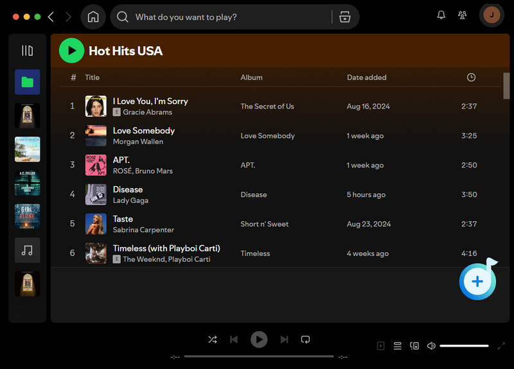Go forward with the right arrow
The width and height of the screenshot is (514, 369).
[x=68, y=17]
